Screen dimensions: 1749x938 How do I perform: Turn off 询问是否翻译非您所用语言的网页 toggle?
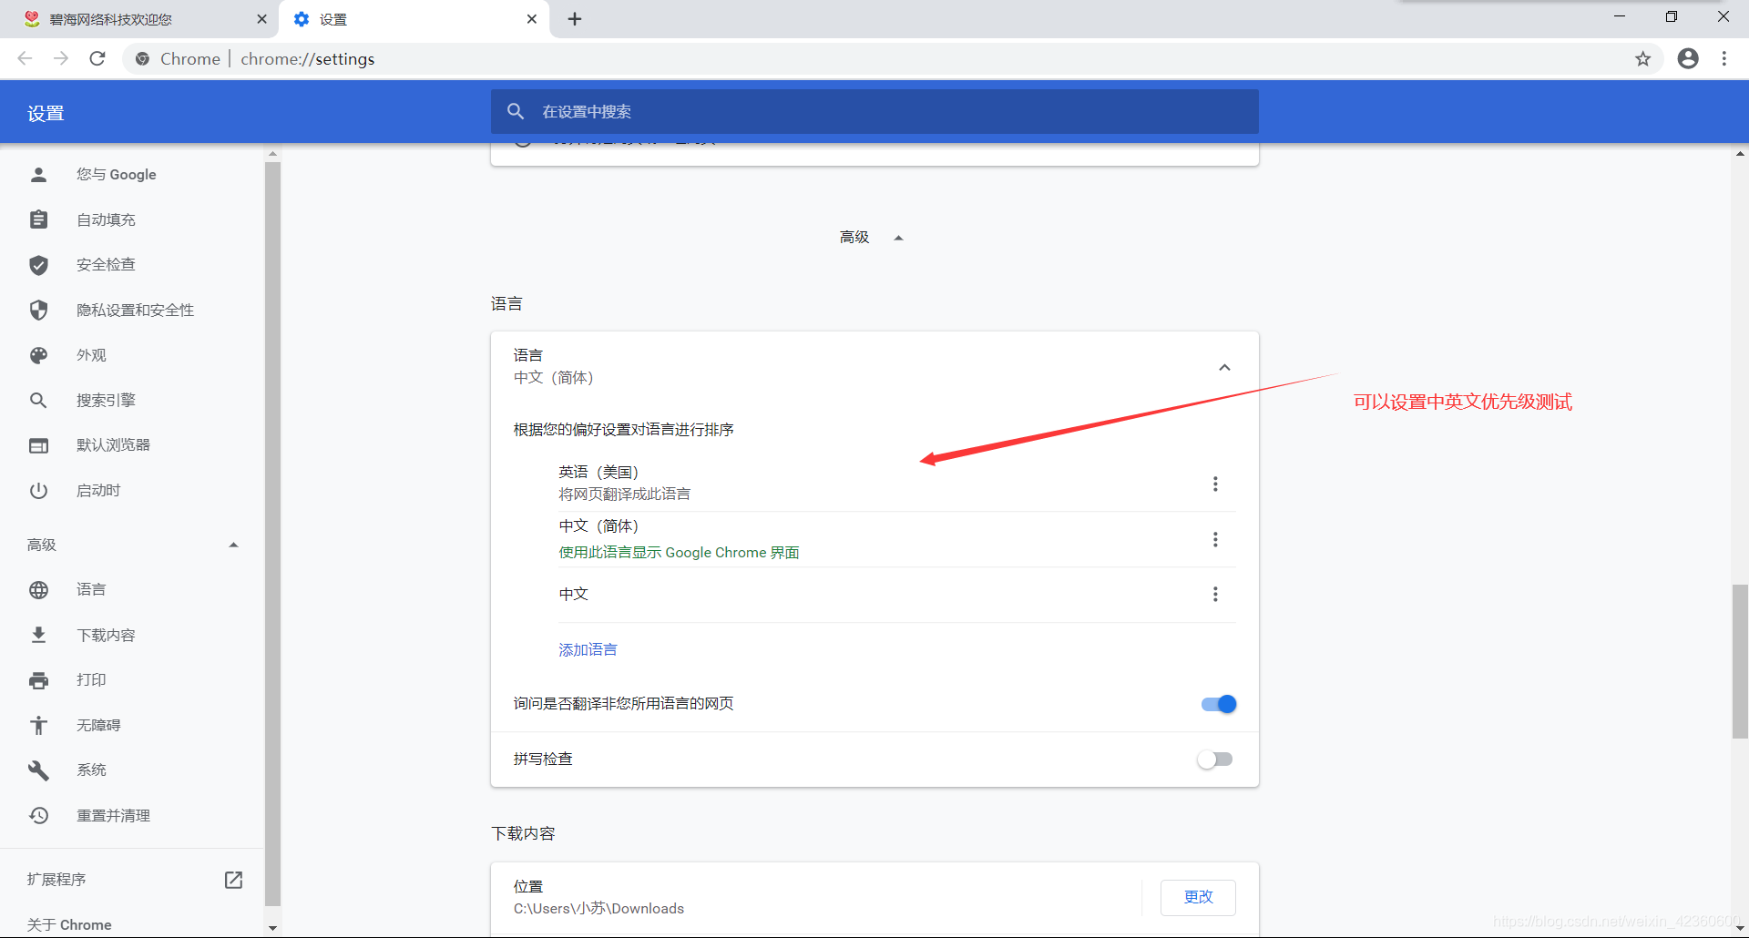coord(1218,704)
